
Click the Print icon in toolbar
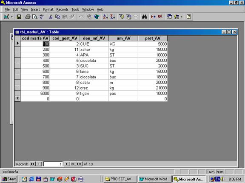coord(28,17)
